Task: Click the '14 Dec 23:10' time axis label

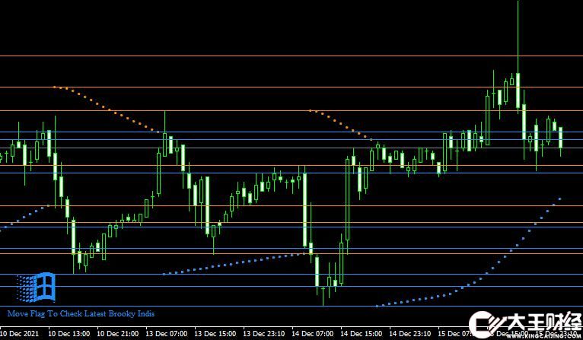Action: pyautogui.click(x=409, y=334)
